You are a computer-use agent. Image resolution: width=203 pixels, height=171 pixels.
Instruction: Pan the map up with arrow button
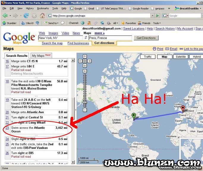click(85, 56)
